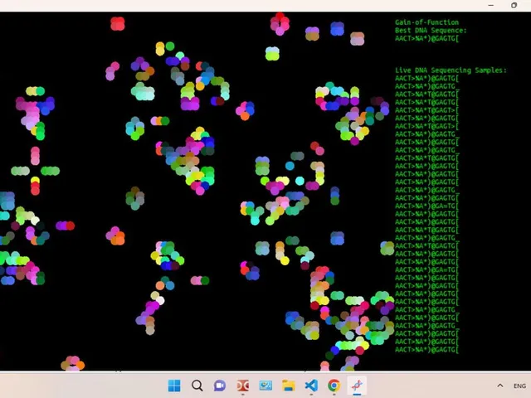Open File Explorer folder icon

(289, 386)
